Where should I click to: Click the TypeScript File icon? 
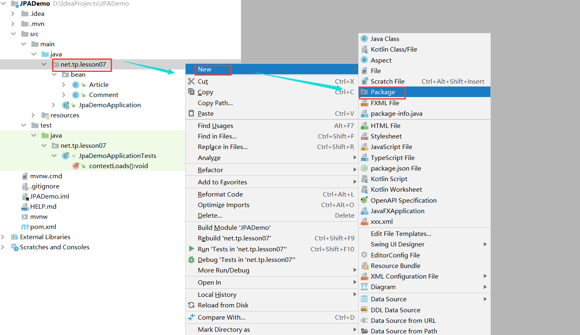coord(364,158)
